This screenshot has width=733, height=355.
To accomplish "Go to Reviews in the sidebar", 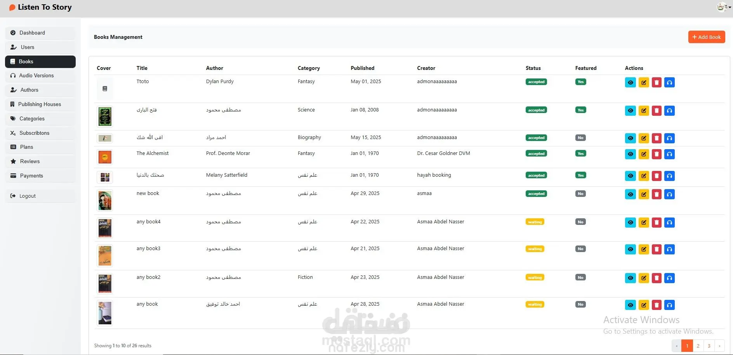I will pyautogui.click(x=40, y=162).
